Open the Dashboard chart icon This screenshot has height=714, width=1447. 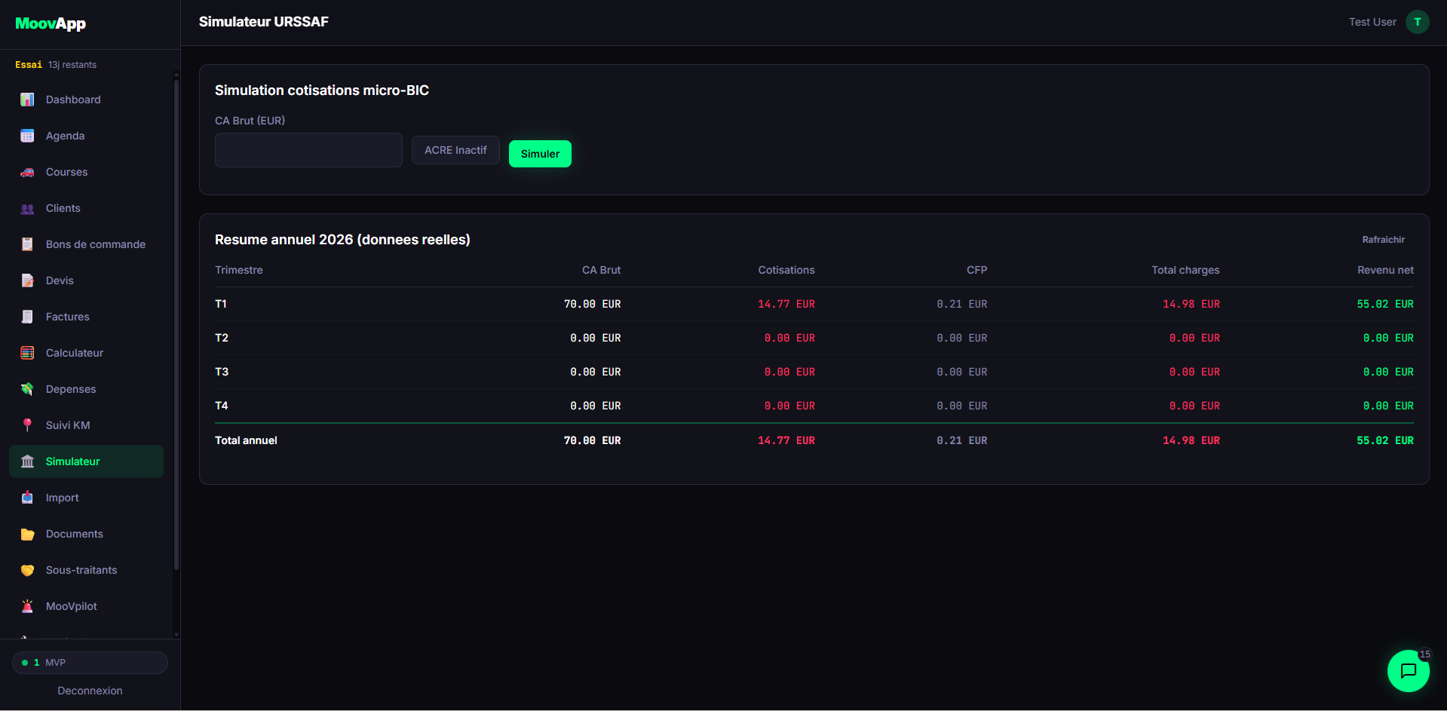(x=27, y=100)
